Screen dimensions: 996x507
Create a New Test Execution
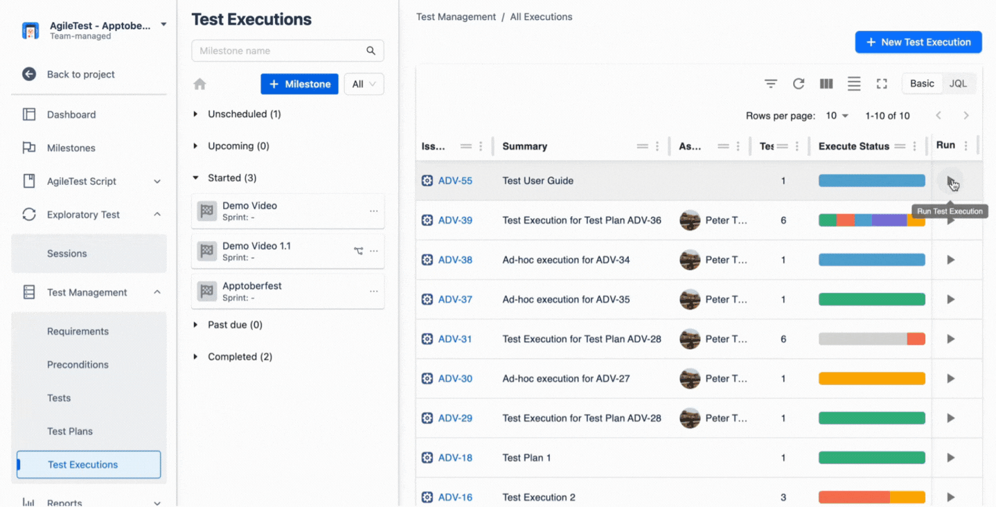(x=918, y=42)
